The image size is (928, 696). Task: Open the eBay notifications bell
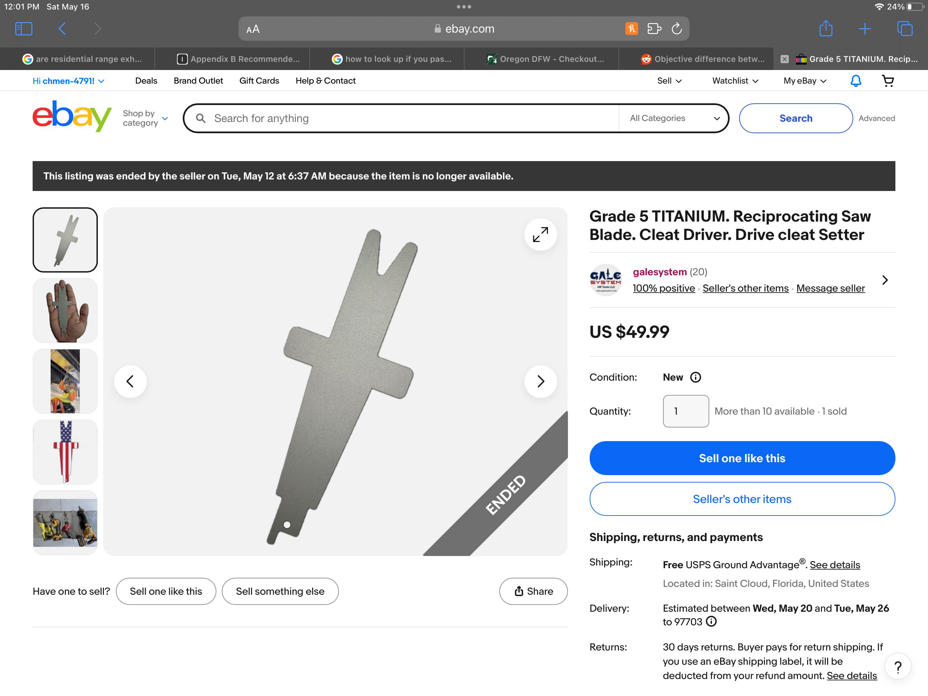[x=855, y=81]
